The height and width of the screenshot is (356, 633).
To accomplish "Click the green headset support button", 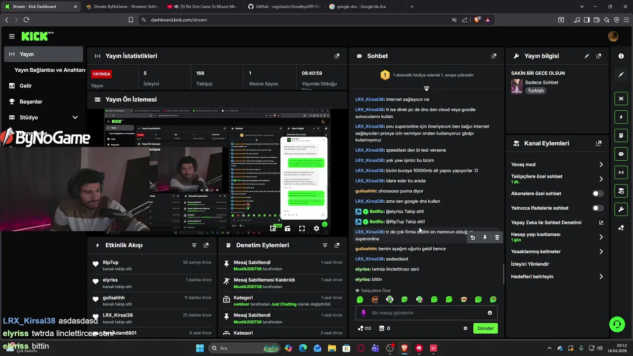I will (617, 324).
